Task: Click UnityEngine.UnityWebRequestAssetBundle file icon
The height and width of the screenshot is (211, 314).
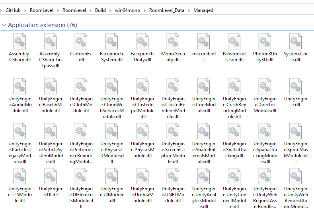Action: point(265,176)
